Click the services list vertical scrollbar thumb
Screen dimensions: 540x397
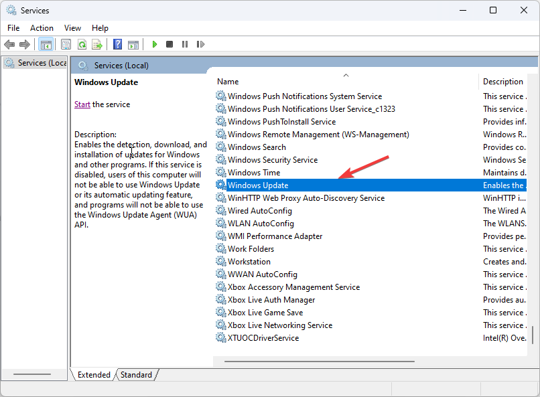[533, 334]
